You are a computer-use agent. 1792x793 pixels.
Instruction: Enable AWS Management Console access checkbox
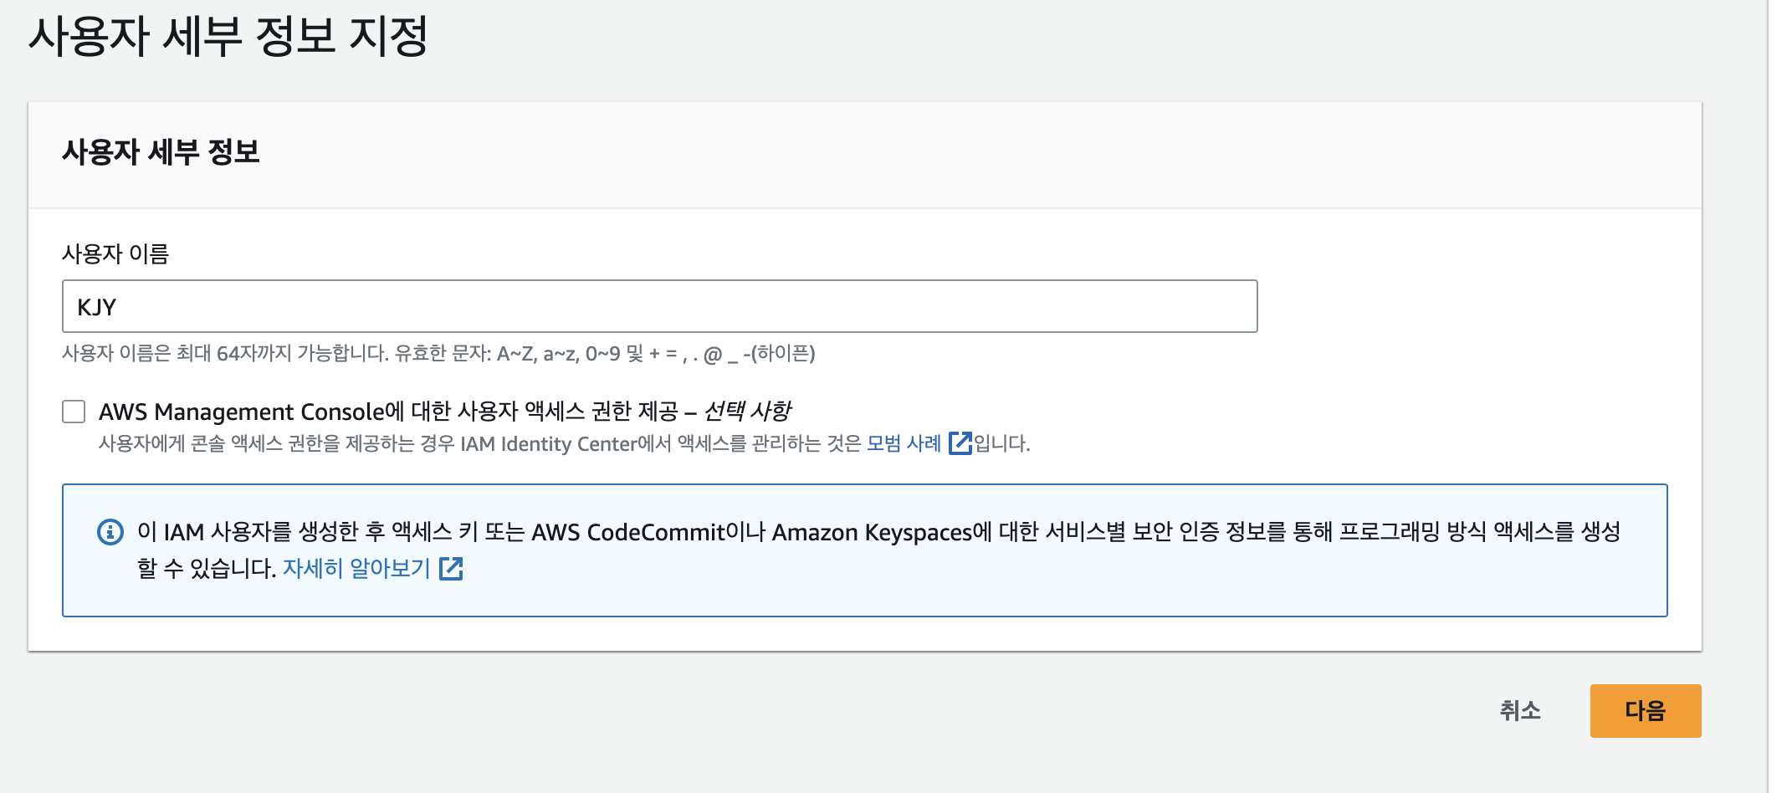tap(74, 412)
